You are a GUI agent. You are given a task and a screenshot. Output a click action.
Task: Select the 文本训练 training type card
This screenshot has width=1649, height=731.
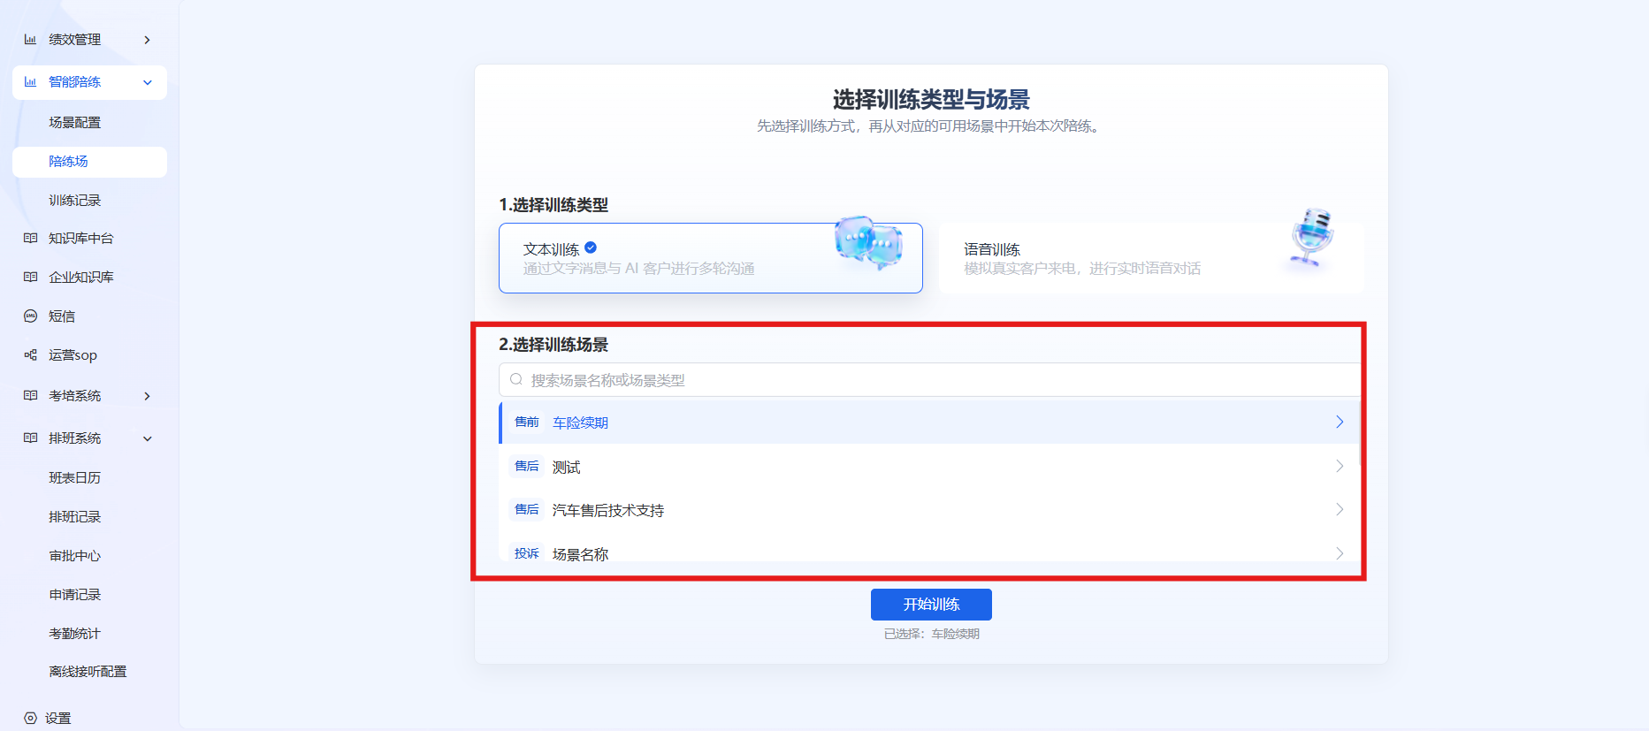711,258
